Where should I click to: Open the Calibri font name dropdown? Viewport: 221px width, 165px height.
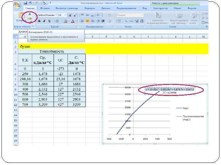point(56,15)
